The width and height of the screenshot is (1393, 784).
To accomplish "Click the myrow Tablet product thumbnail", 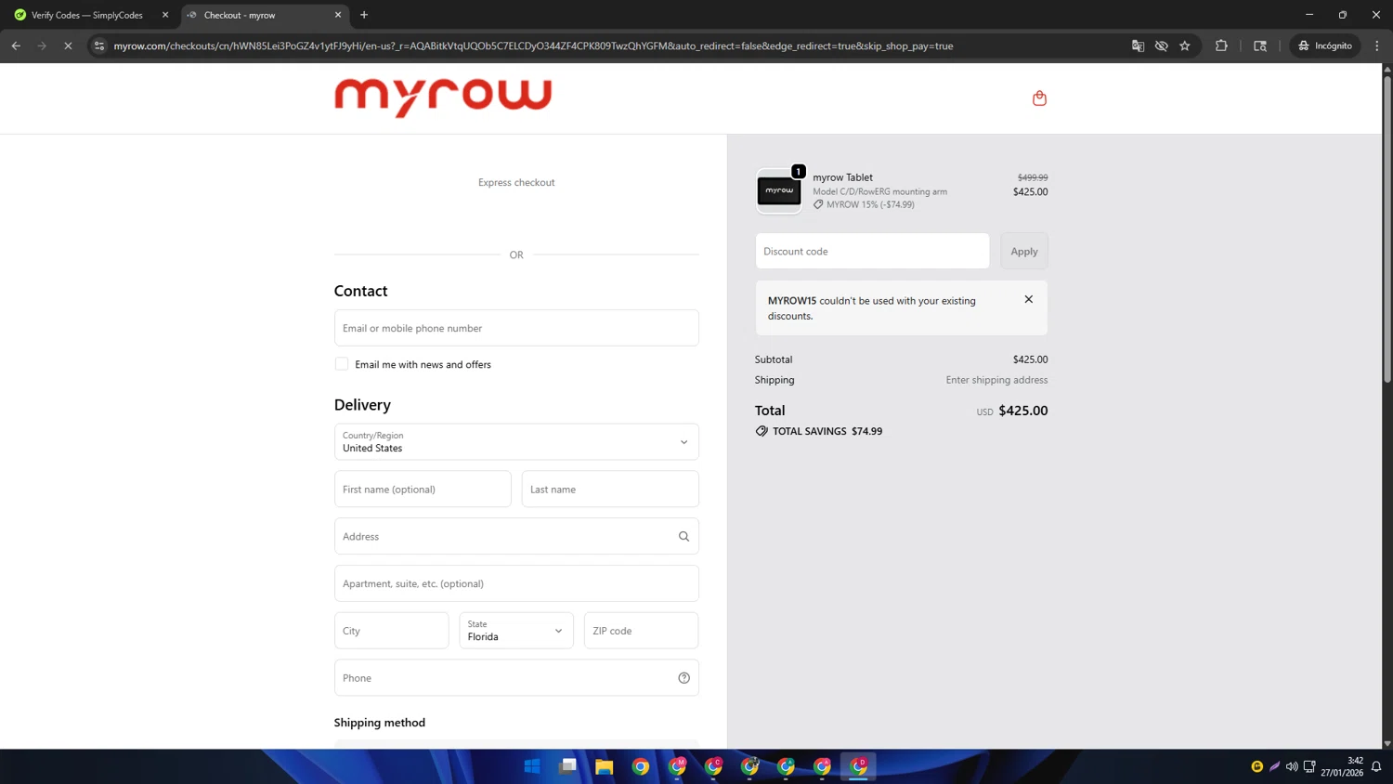I will [779, 190].
